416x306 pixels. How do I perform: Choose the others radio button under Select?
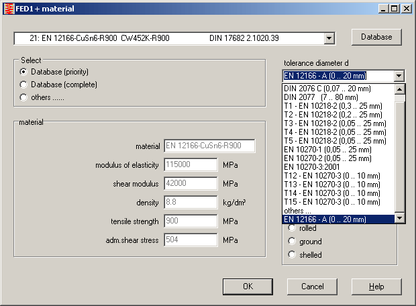(x=24, y=97)
